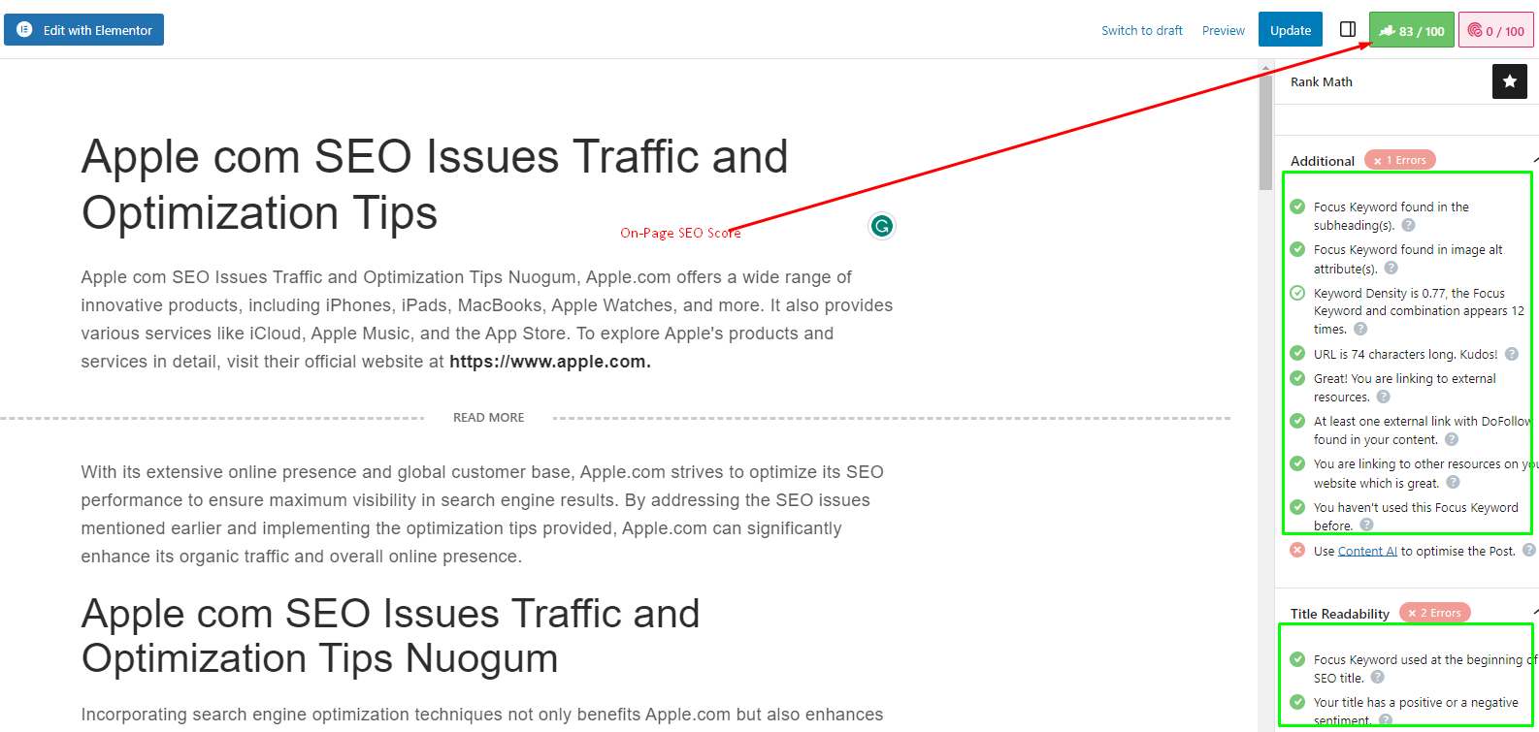This screenshot has height=732, width=1539.
Task: Open help icon for Focus Keyword not used before
Action: (x=1366, y=525)
